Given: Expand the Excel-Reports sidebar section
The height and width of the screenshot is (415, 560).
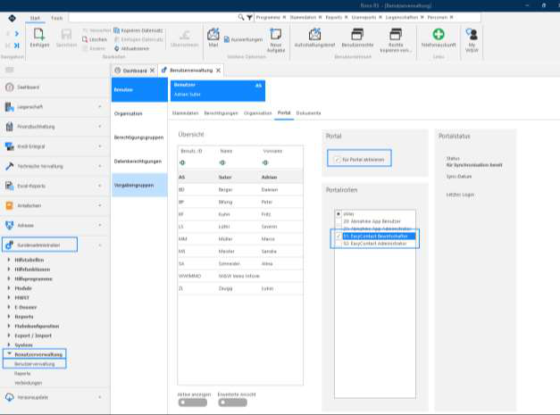Looking at the screenshot, I should 100,186.
